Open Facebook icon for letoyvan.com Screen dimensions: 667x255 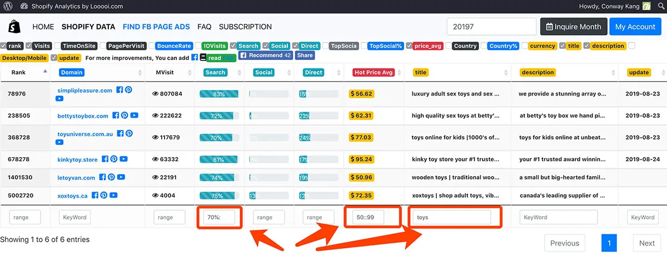[102, 177]
